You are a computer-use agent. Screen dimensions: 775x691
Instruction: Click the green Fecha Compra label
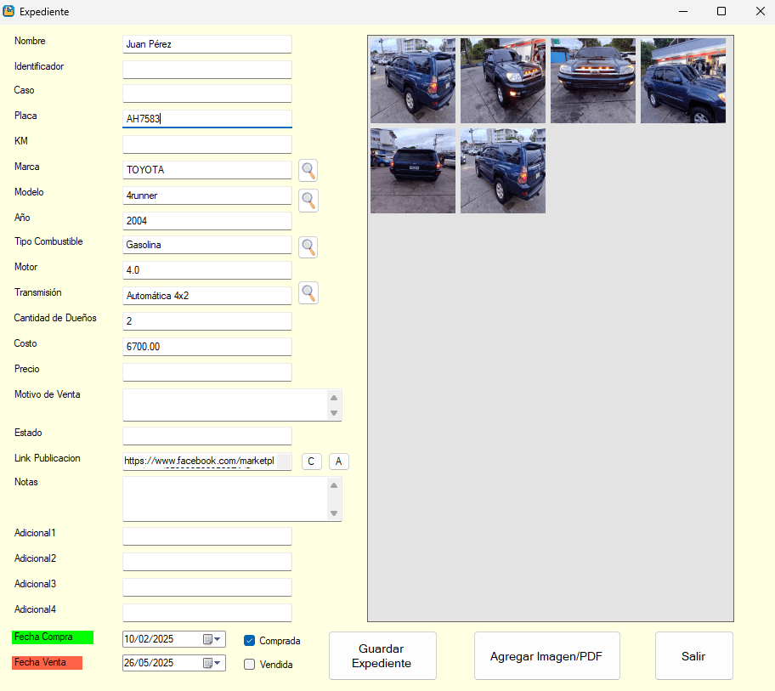(x=53, y=637)
